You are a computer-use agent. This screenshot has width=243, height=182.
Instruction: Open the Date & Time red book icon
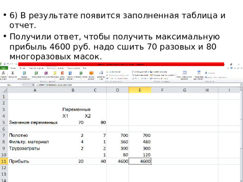click(62, 73)
